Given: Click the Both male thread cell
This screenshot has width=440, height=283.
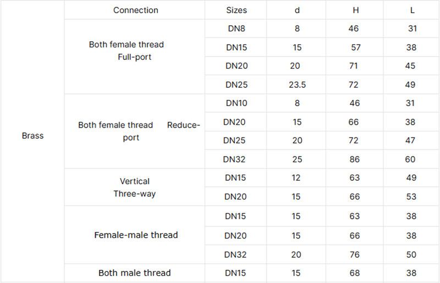Looking at the screenshot, I should tap(135, 273).
